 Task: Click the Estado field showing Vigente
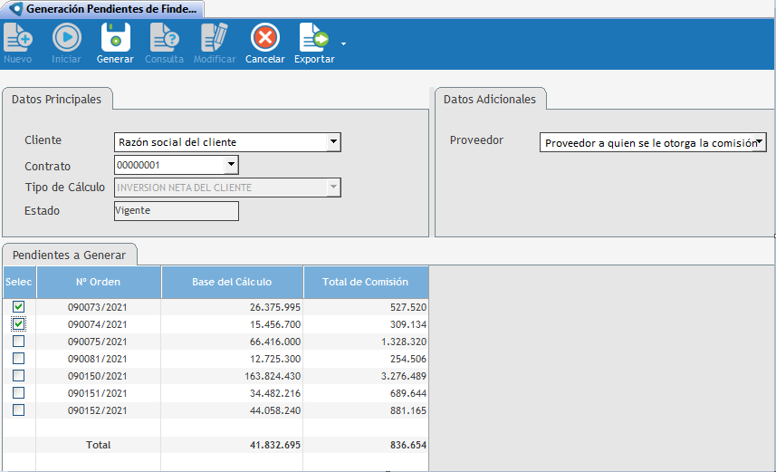coord(176,211)
